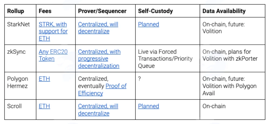The width and height of the screenshot is (271, 124).
Task: Click the ETH link in the Scroll row
Action: (44, 106)
